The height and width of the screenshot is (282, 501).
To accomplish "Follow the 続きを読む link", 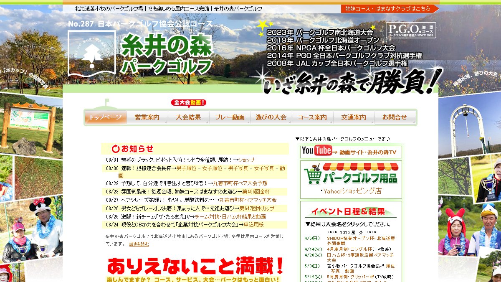I will [x=139, y=244].
